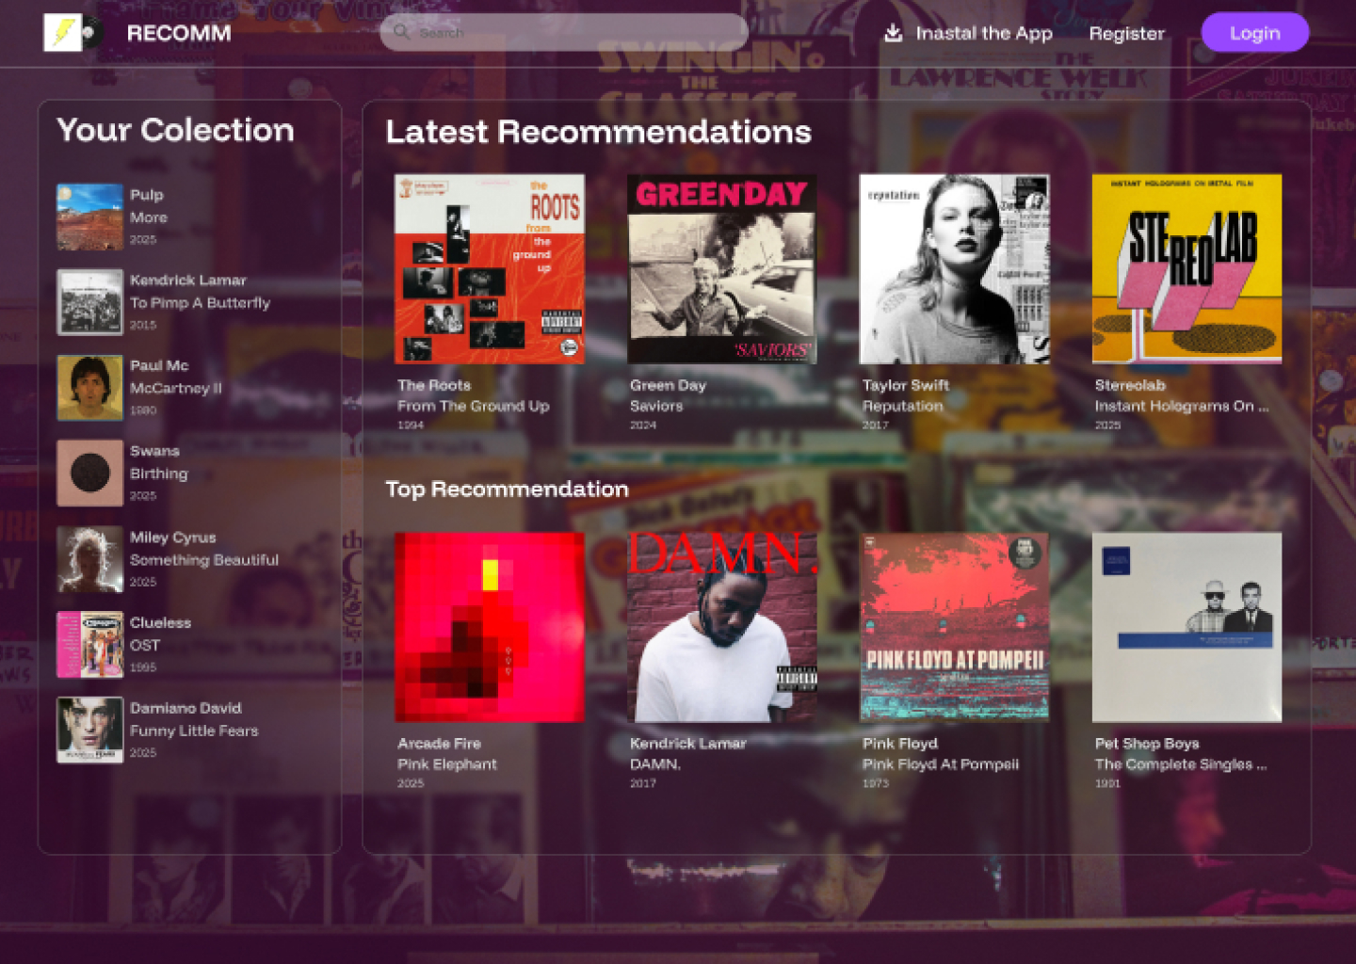The width and height of the screenshot is (1356, 964).
Task: Click the 'Miley Cyrus' artist name
Action: pos(173,538)
